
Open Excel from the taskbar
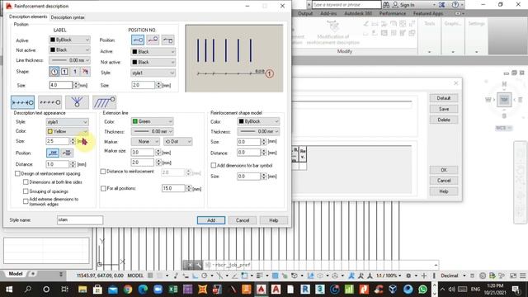[173, 290]
